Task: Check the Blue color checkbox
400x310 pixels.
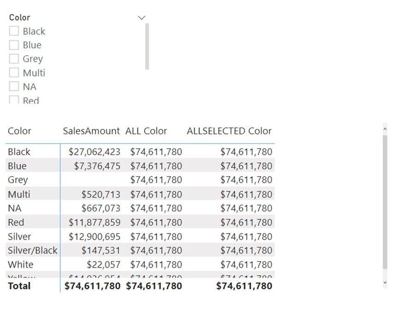Action: [14, 45]
